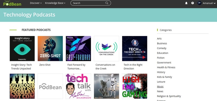Select the Business category
The width and height of the screenshot is (217, 101).
(x=162, y=43)
